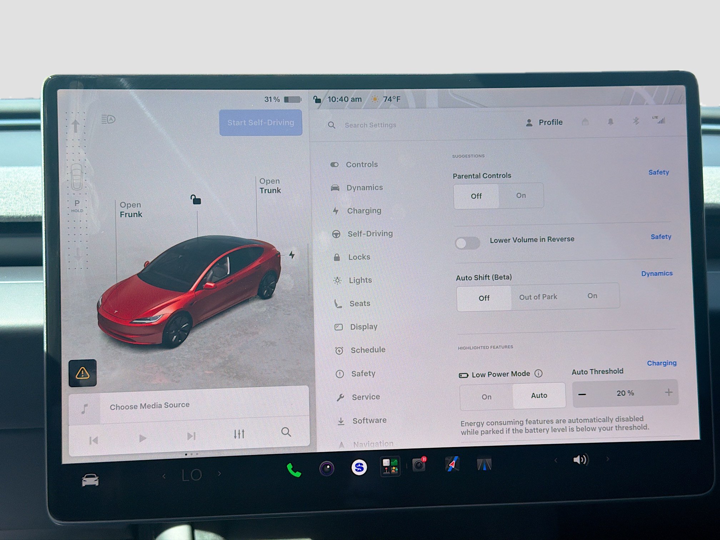Open the Safety settings menu
Image resolution: width=720 pixels, height=540 pixels.
click(355, 374)
